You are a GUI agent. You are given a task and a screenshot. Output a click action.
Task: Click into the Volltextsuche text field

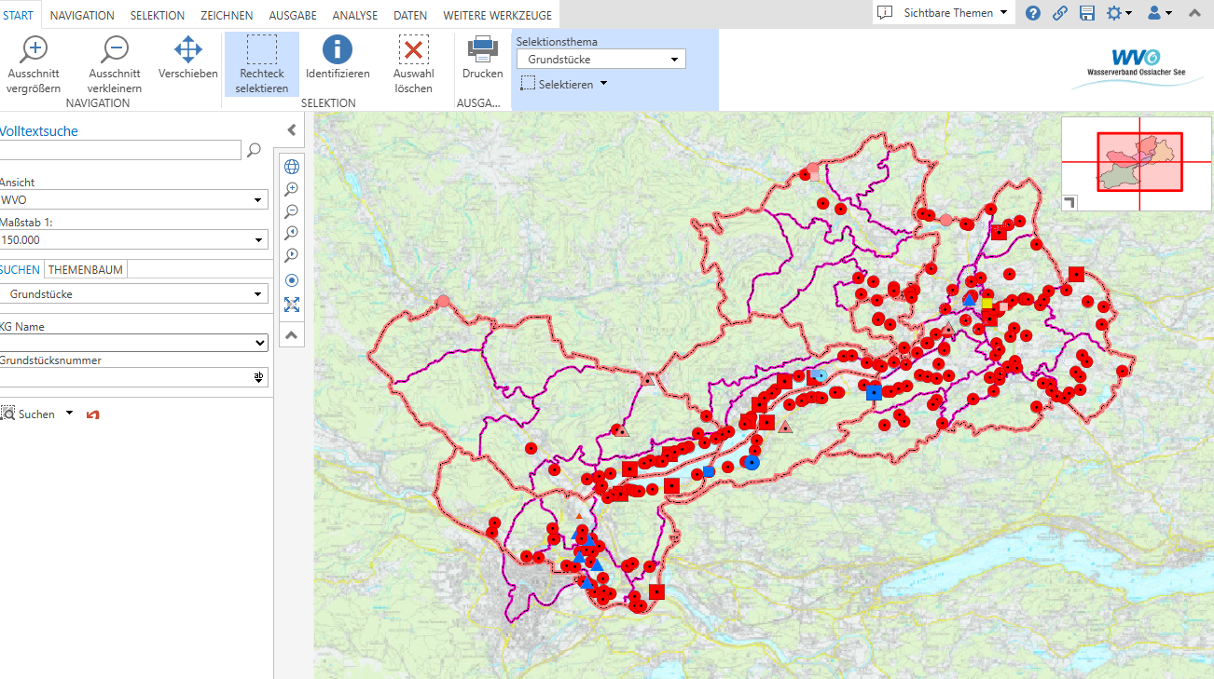(119, 150)
